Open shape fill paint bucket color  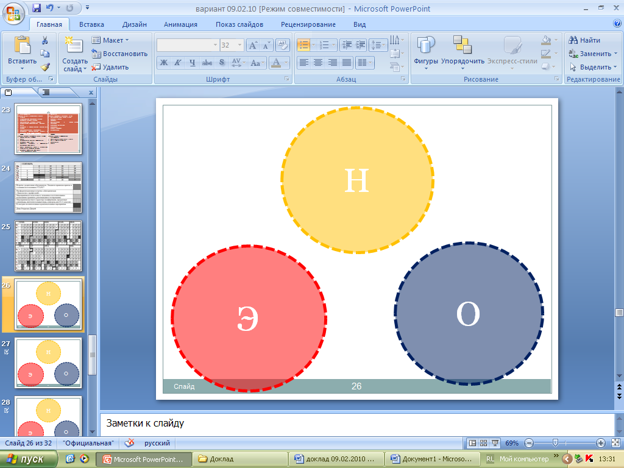click(547, 40)
